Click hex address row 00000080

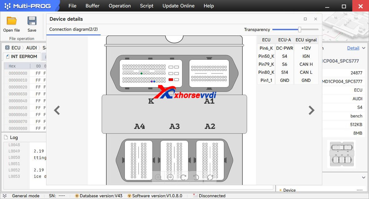18,128
